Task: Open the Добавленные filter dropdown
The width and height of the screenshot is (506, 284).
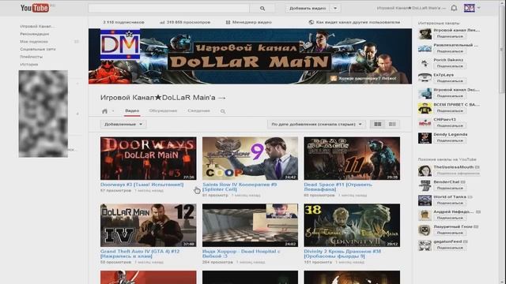Action: click(x=123, y=125)
